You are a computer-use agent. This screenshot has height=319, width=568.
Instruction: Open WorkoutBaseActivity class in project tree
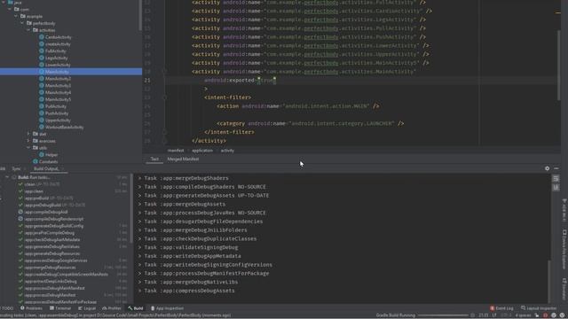point(64,127)
